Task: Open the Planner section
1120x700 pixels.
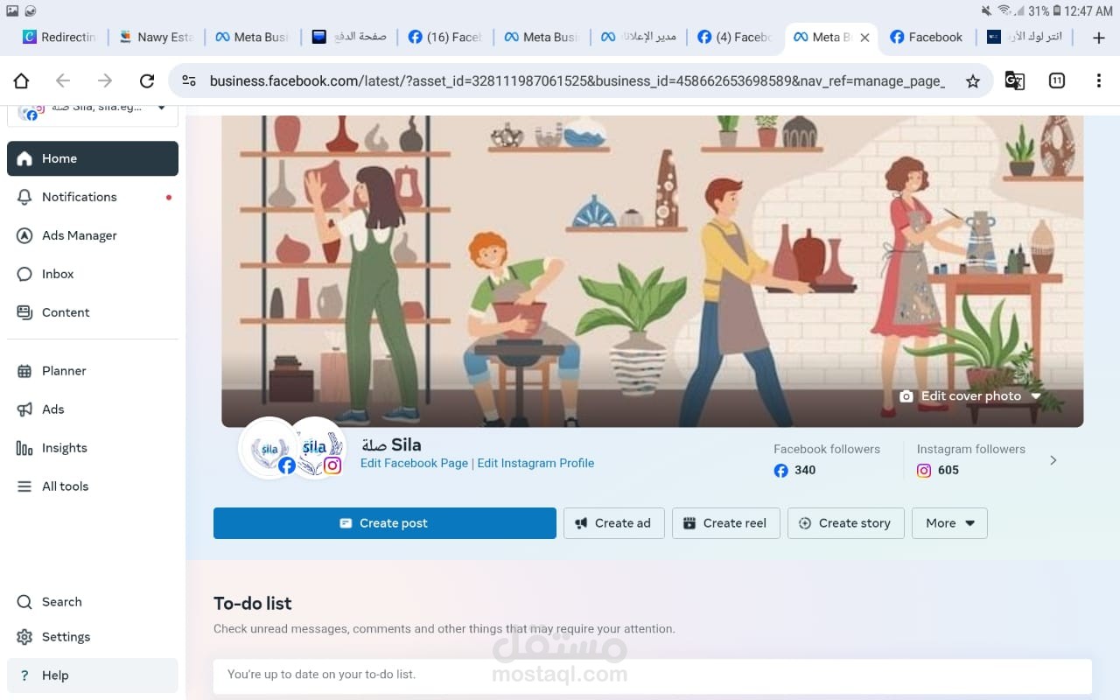Action: [93, 371]
